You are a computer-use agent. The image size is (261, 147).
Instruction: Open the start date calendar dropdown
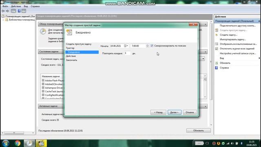pos(126,46)
